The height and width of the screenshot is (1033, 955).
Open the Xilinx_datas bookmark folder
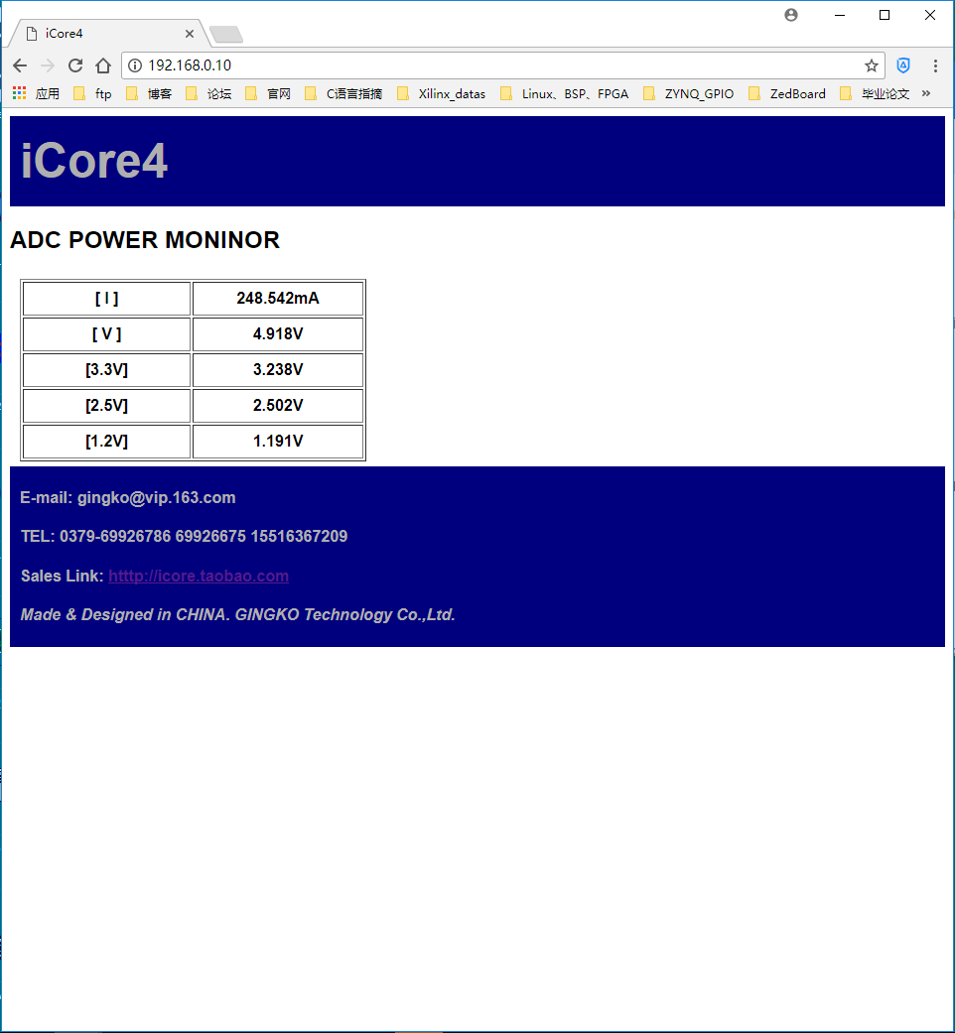[442, 94]
